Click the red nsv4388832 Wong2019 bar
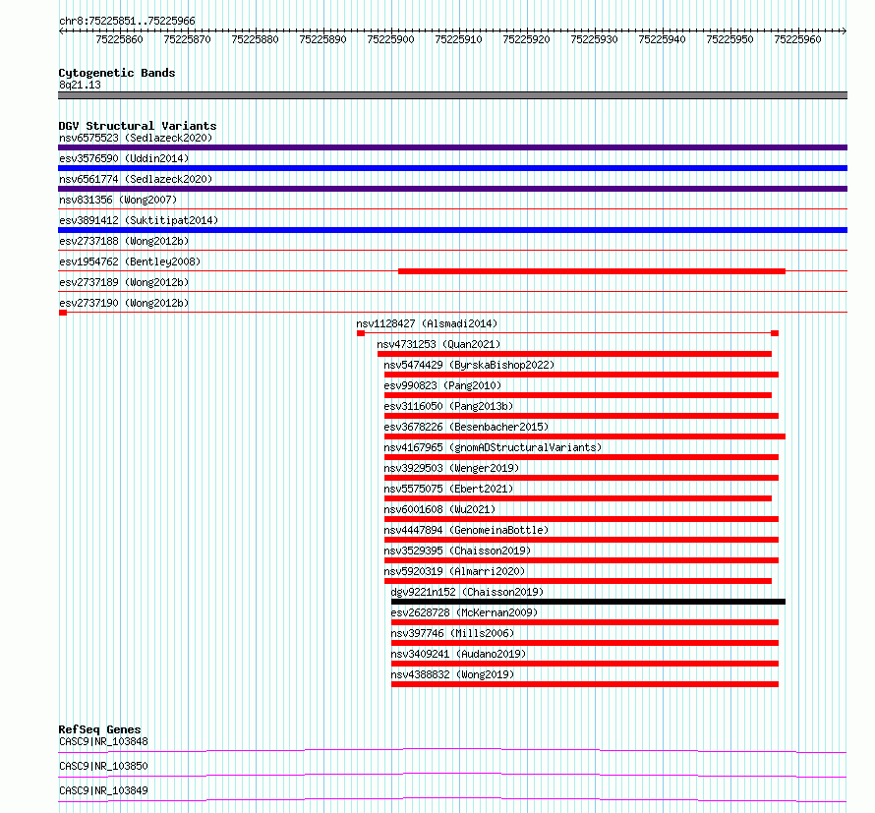This screenshot has height=813, width=875. coord(585,684)
